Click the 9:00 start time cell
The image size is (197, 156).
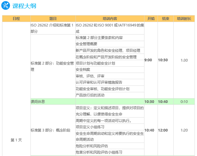tap(148, 60)
